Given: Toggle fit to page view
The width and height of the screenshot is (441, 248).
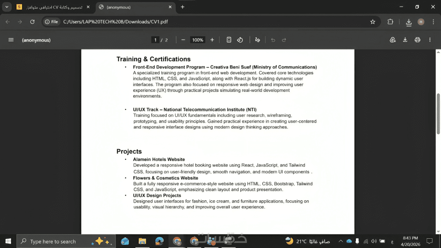Looking at the screenshot, I should point(229,40).
